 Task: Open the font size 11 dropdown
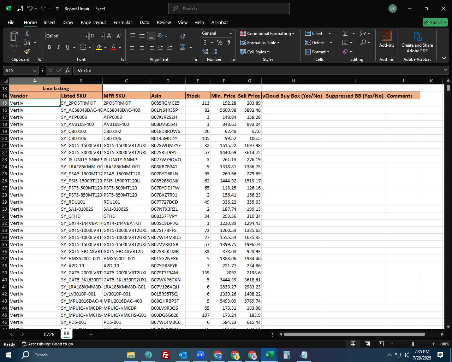(x=102, y=36)
